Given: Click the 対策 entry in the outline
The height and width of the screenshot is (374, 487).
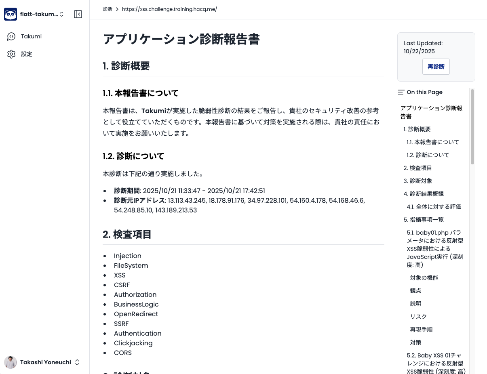Looking at the screenshot, I should coord(415,342).
